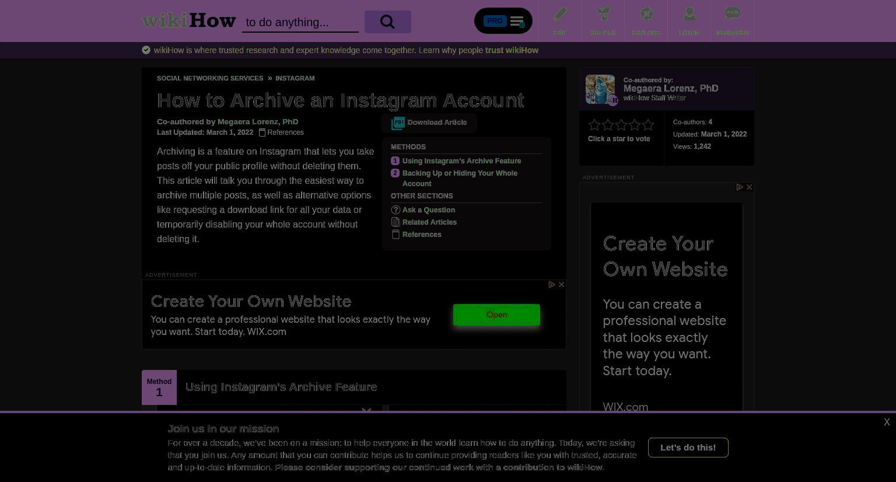Open the Social Networking Services breadcrumb
Image resolution: width=896 pixels, height=482 pixels.
[210, 78]
